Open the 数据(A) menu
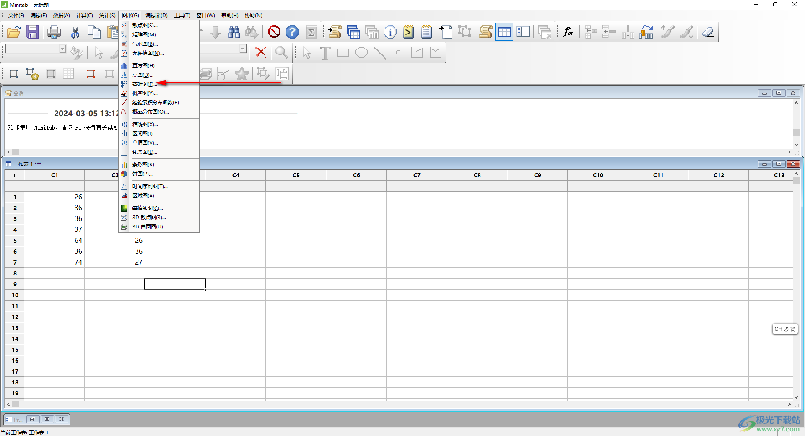The image size is (805, 436). (x=61, y=16)
